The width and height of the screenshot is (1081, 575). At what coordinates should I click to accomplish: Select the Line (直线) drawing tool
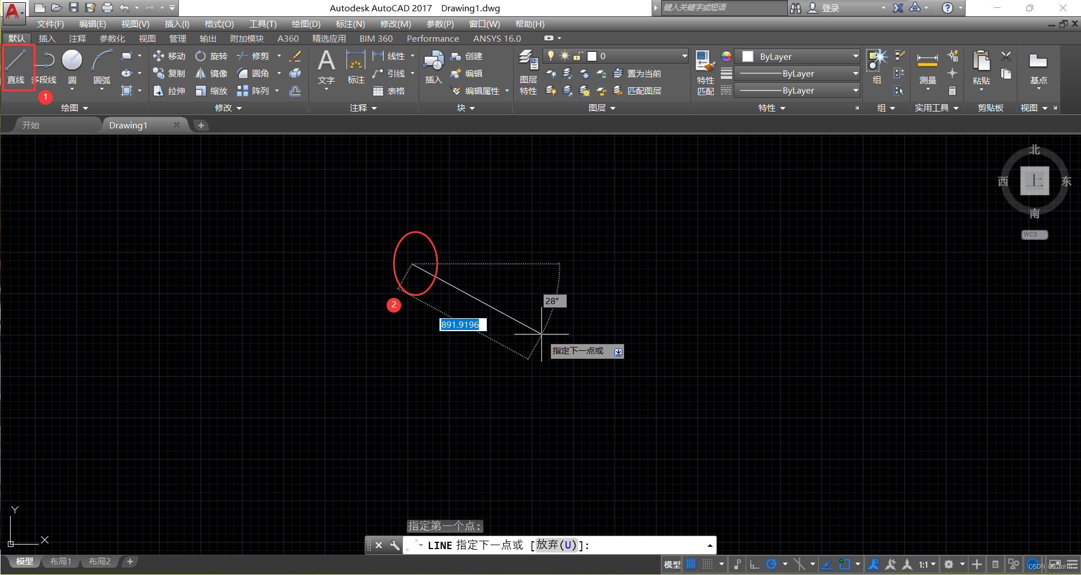16,67
